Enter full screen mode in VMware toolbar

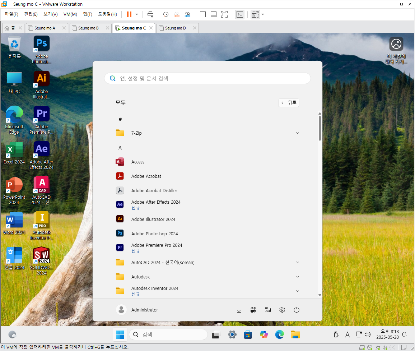224,14
